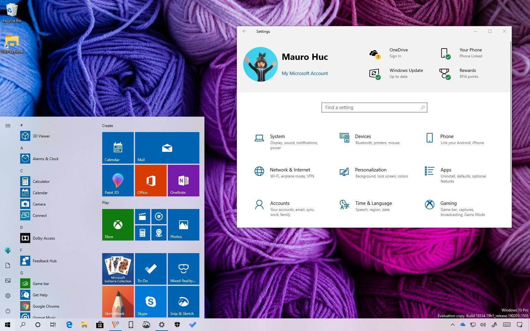Screen dimensions: 530x331
Task: Open Groove Music small tile
Action: pos(159,217)
